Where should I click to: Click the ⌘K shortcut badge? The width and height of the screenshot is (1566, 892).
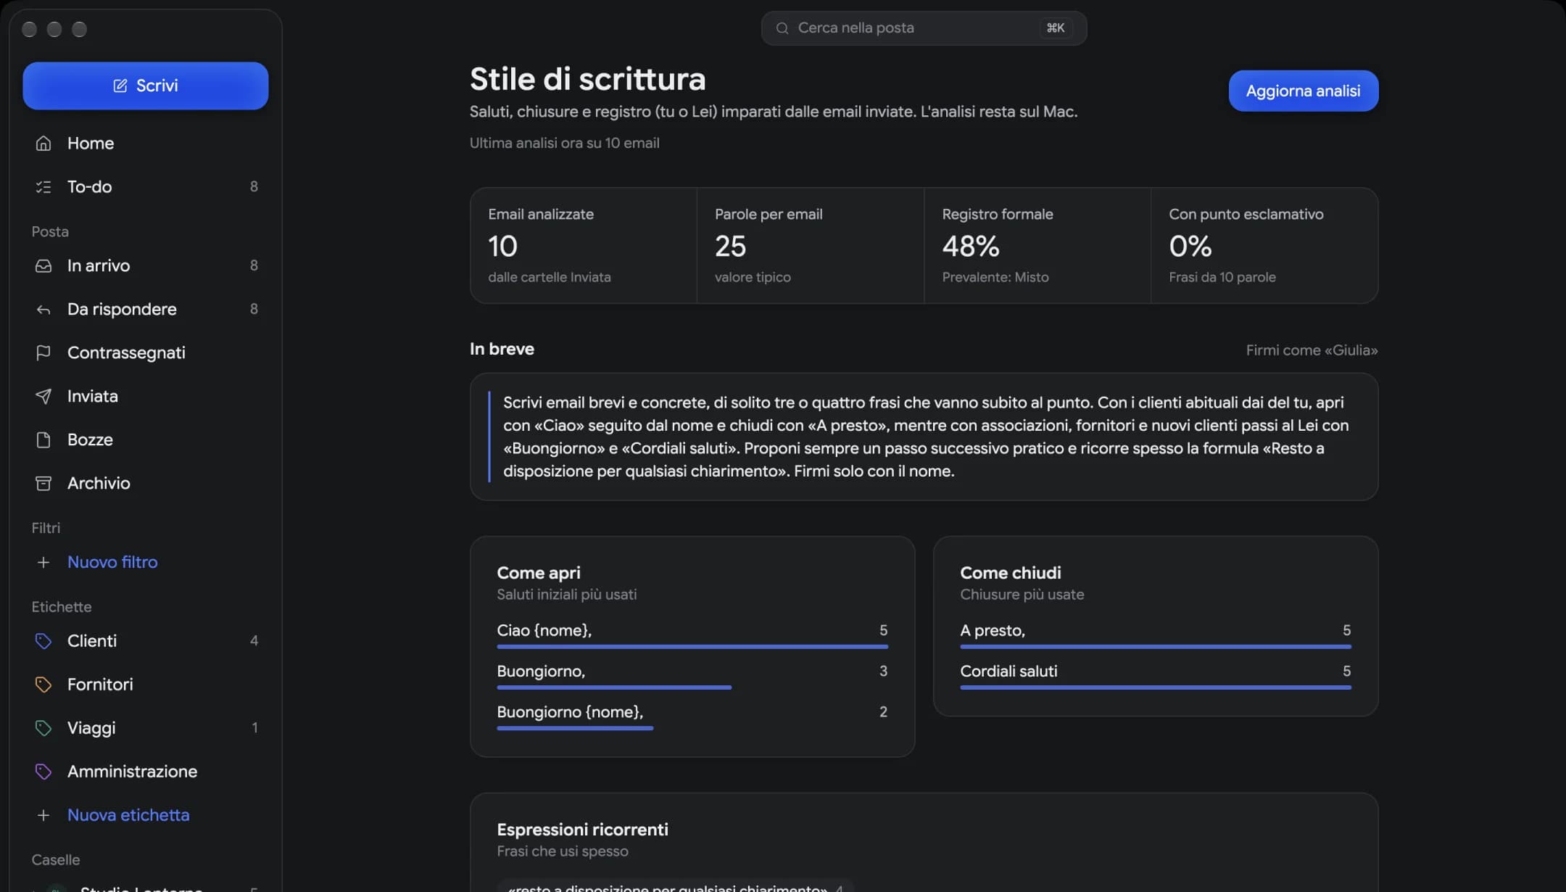tap(1055, 28)
